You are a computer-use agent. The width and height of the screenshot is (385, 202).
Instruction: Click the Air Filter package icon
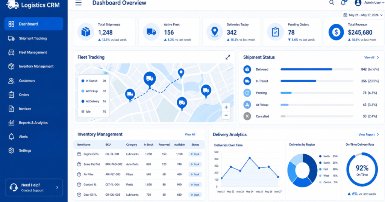[x=79, y=174]
